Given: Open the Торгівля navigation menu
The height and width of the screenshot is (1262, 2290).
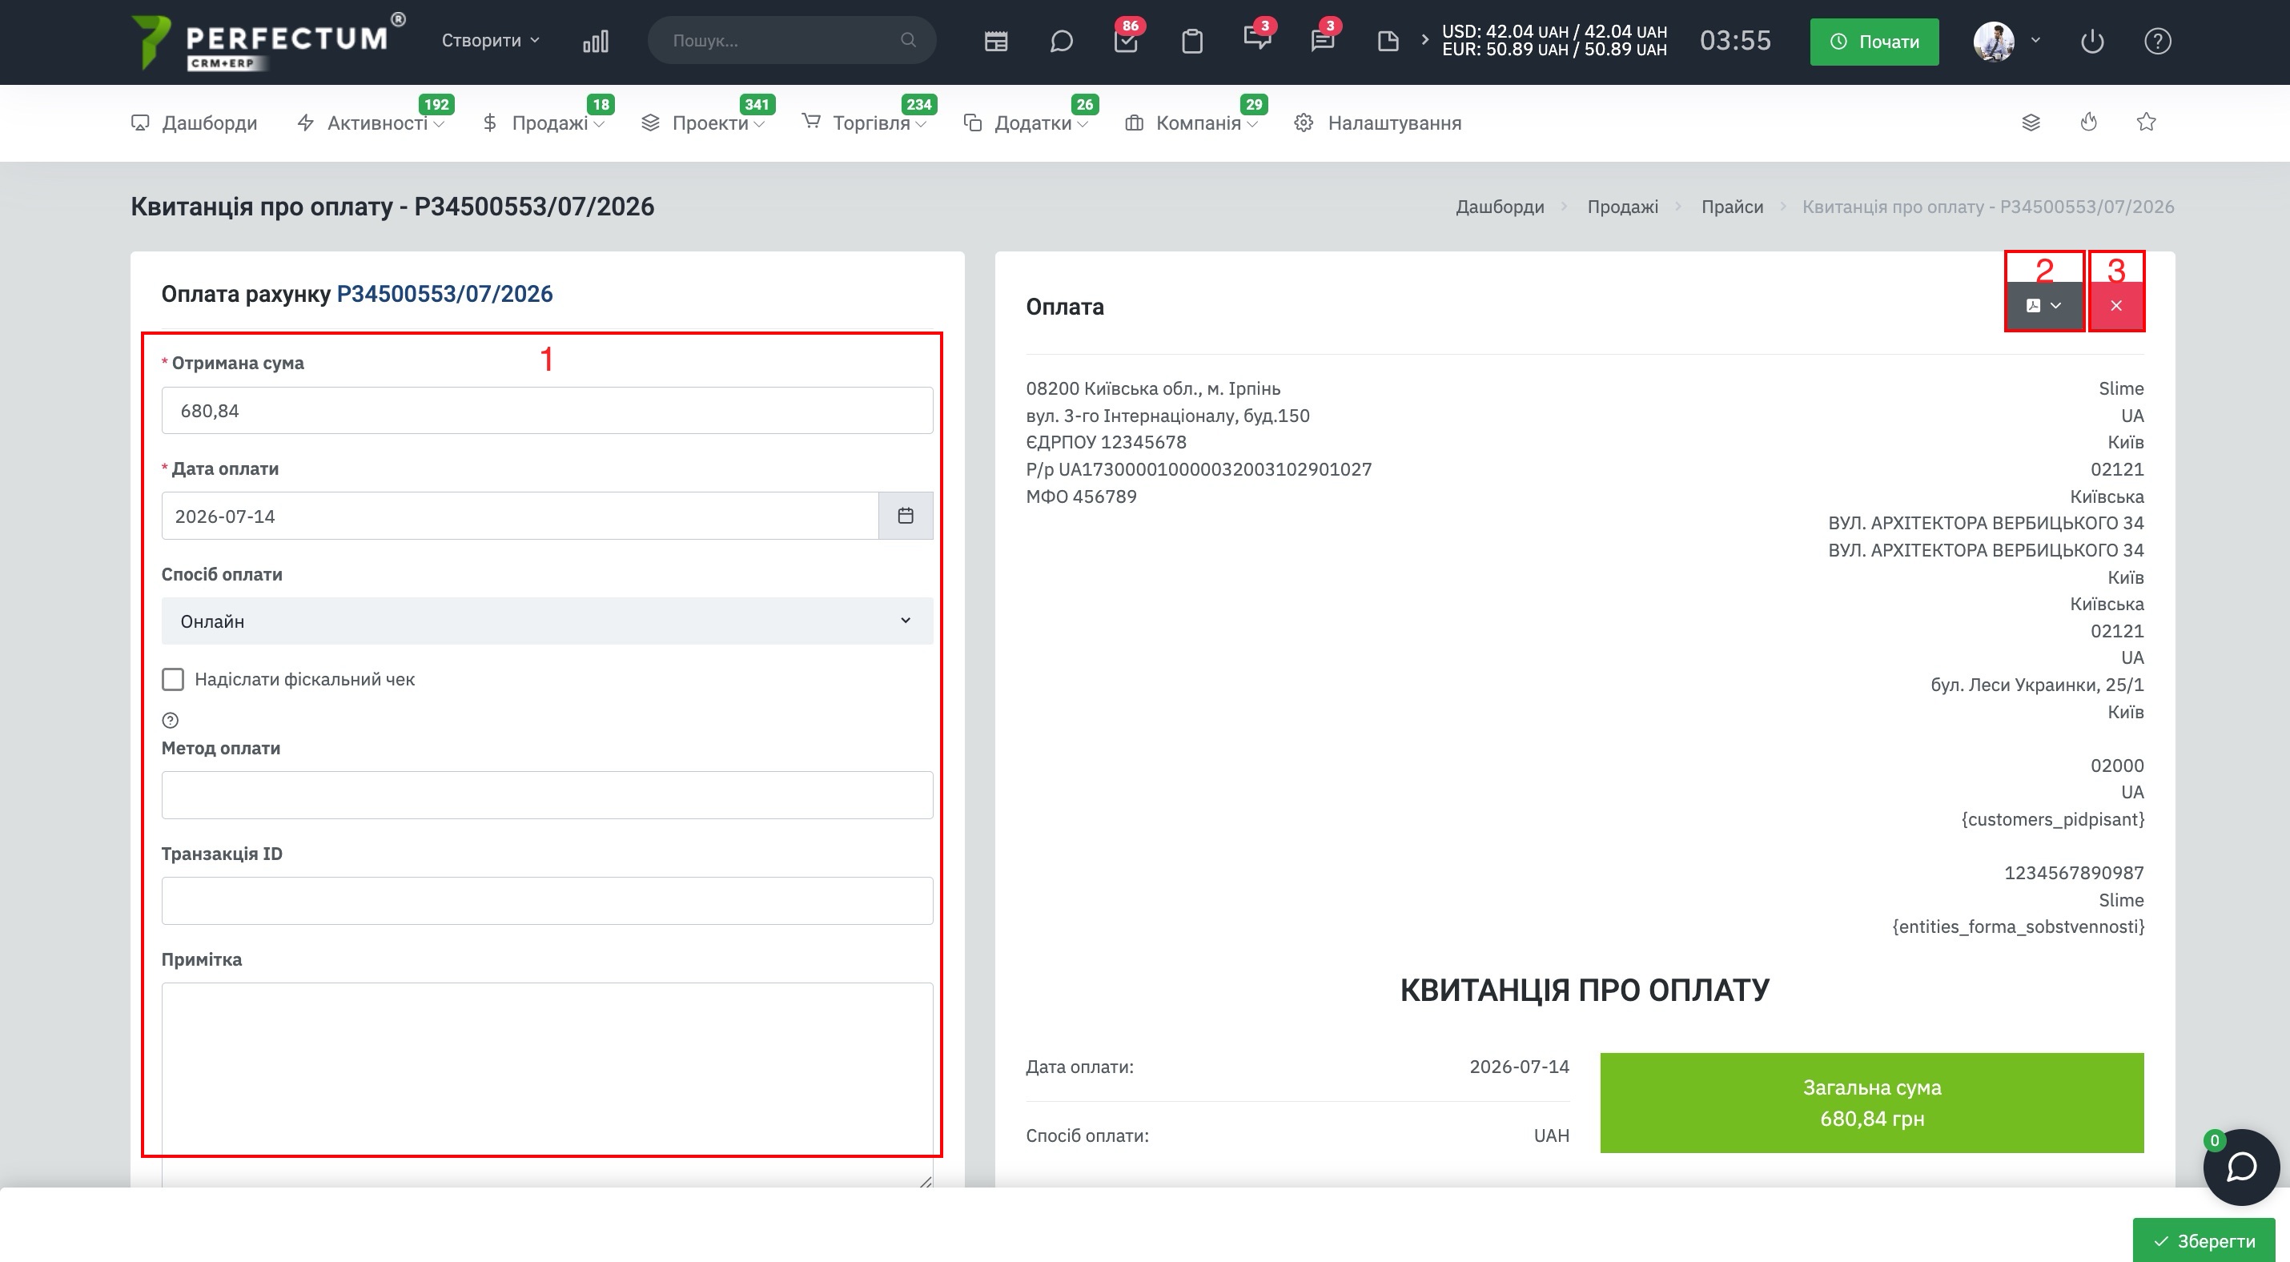Looking at the screenshot, I should coord(864,123).
